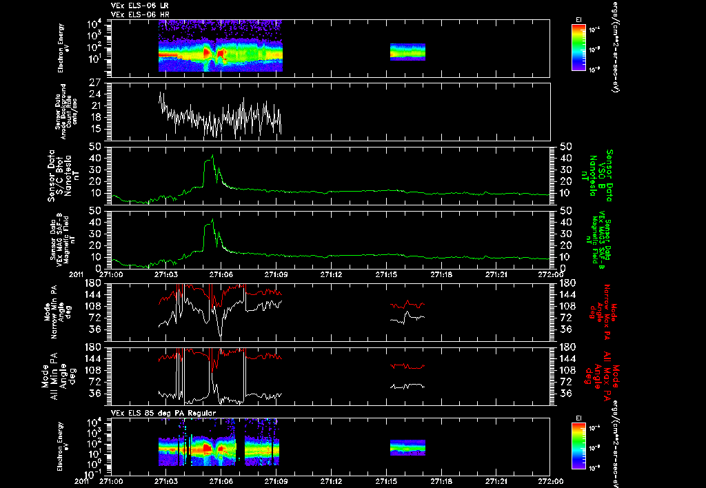Click the white All Min PA trace near 271:16

[407, 386]
